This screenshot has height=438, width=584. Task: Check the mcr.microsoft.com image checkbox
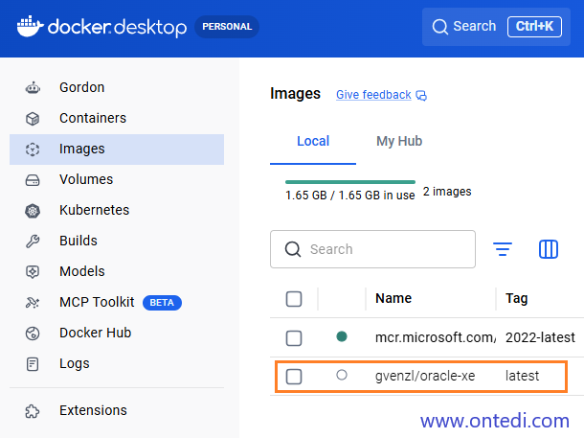tap(294, 338)
